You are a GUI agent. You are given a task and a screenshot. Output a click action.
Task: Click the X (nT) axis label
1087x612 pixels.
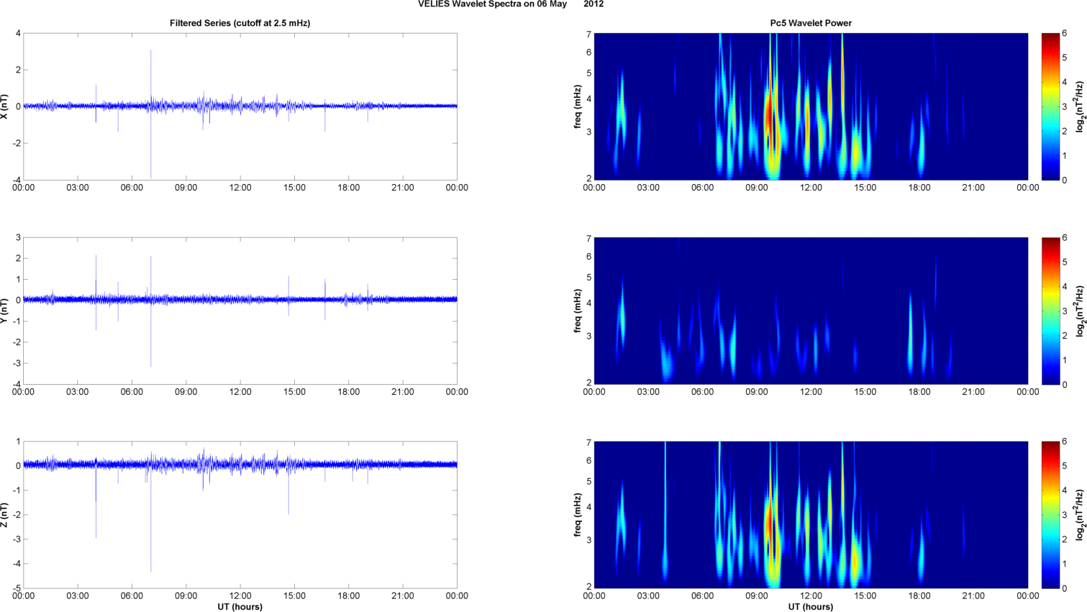click(6, 106)
